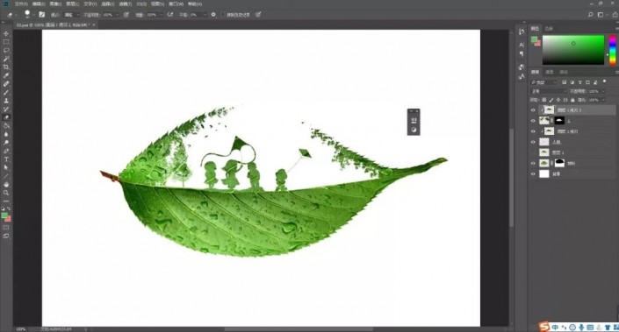Open the Filter menu

[x=125, y=4]
